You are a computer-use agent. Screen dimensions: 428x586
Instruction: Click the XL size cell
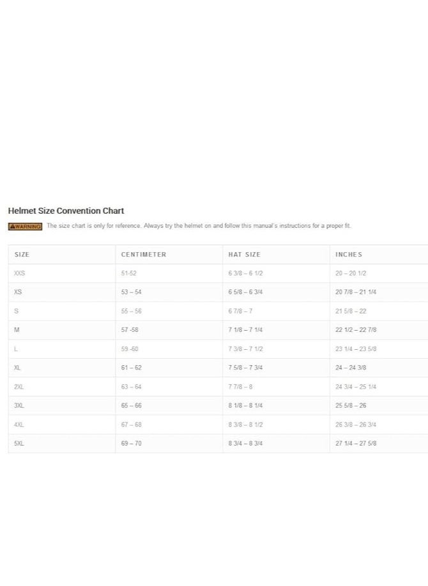tap(62, 368)
